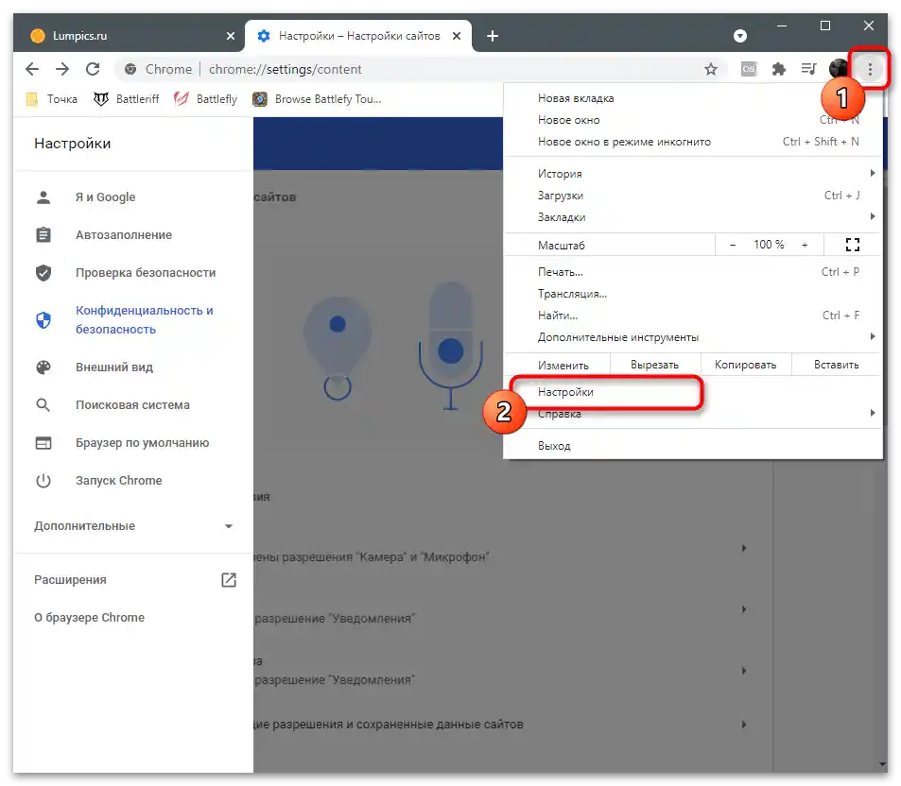Select Конфиденциальность и безопасность section

pos(132,320)
